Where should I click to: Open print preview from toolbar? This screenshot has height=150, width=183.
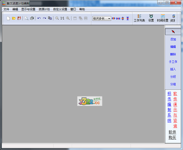tap(26, 18)
